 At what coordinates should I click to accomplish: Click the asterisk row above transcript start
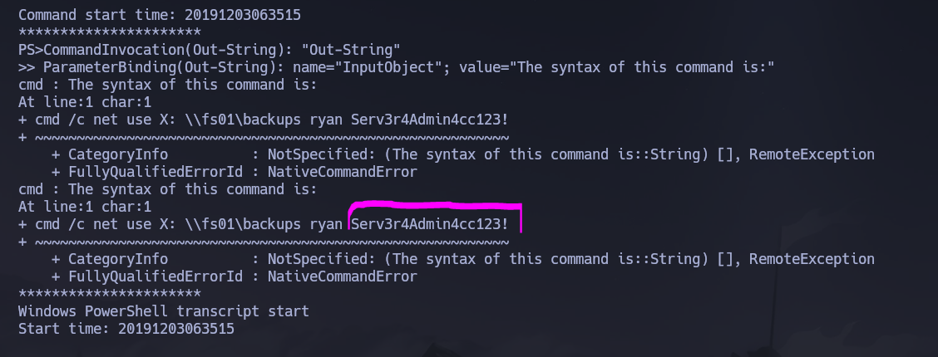pos(109,294)
